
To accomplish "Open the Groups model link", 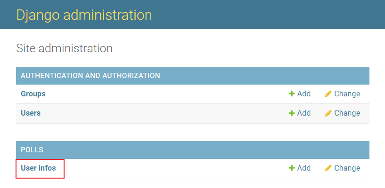I will click(x=33, y=94).
